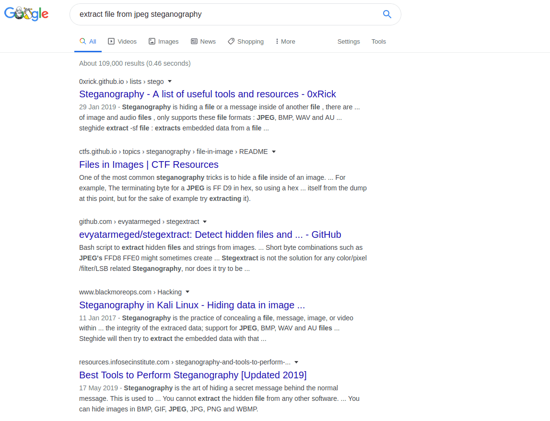Click into the search query field
This screenshot has width=550, height=421.
pos(225,14)
